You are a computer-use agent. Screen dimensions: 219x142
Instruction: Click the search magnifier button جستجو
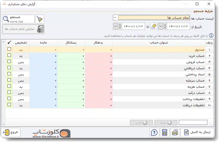pyautogui.click(x=18, y=19)
